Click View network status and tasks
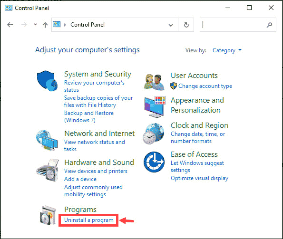 [95, 145]
